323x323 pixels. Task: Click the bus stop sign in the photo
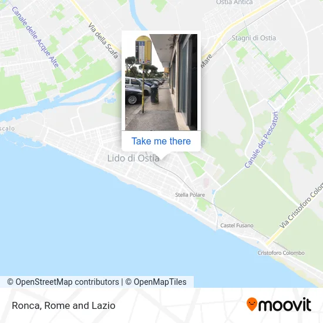tap(143, 50)
